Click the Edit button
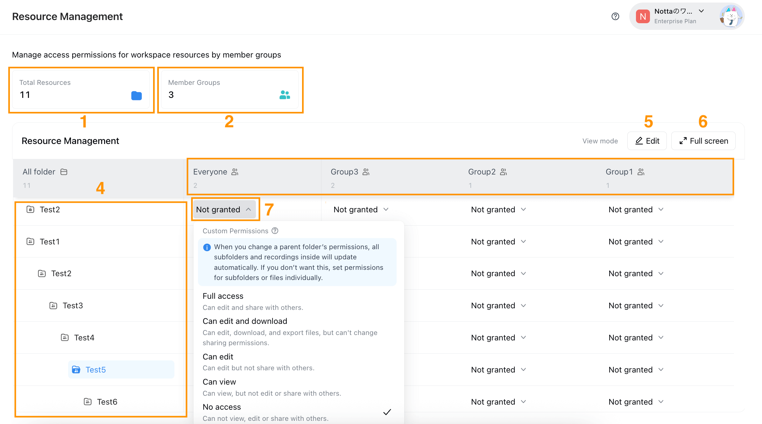This screenshot has width=762, height=424. coord(646,140)
